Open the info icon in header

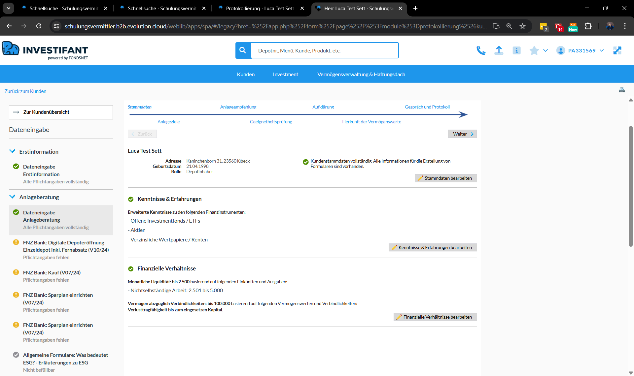516,50
